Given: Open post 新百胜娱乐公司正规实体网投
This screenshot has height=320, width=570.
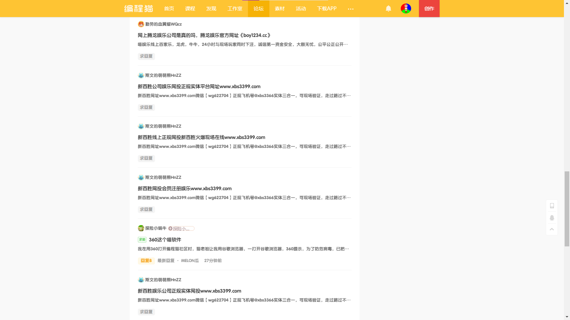Looking at the screenshot, I should (x=190, y=291).
